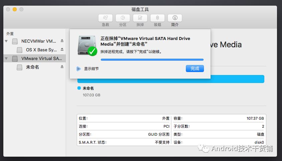Collapse the NECVMWar VM... disk tree
Screen dimensions: 282x161
tap(6, 41)
